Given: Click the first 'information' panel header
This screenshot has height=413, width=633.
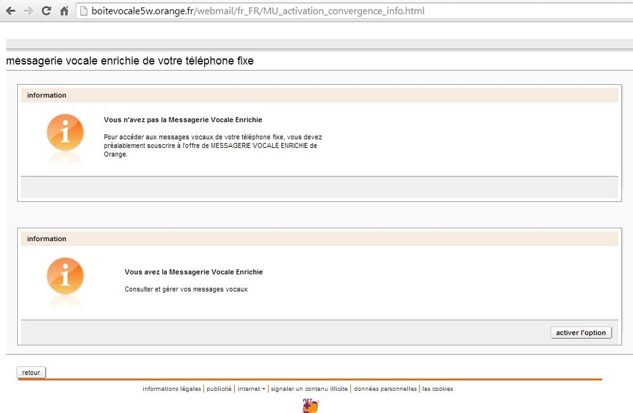Looking at the screenshot, I should tap(319, 95).
